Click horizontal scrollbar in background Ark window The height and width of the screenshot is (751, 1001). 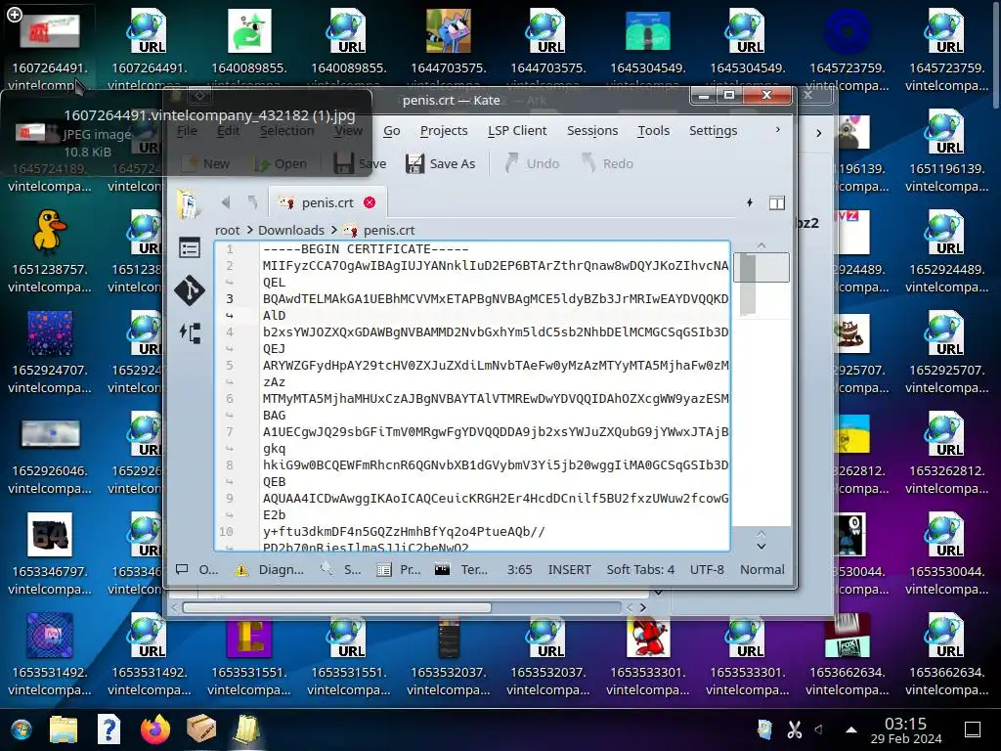337,608
